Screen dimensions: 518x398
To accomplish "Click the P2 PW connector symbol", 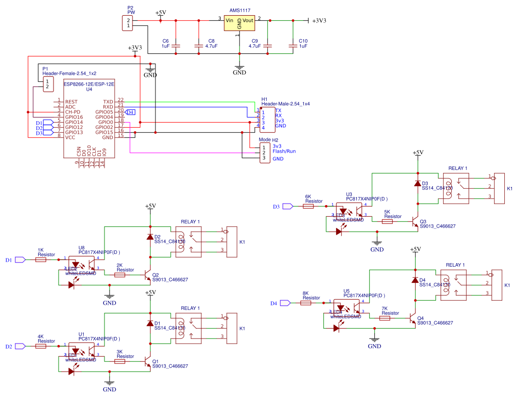I will 127,22.
